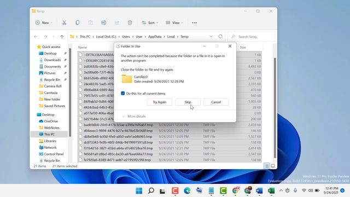
Task: Click the Rename icon in toolbar
Action: pos(103,22)
